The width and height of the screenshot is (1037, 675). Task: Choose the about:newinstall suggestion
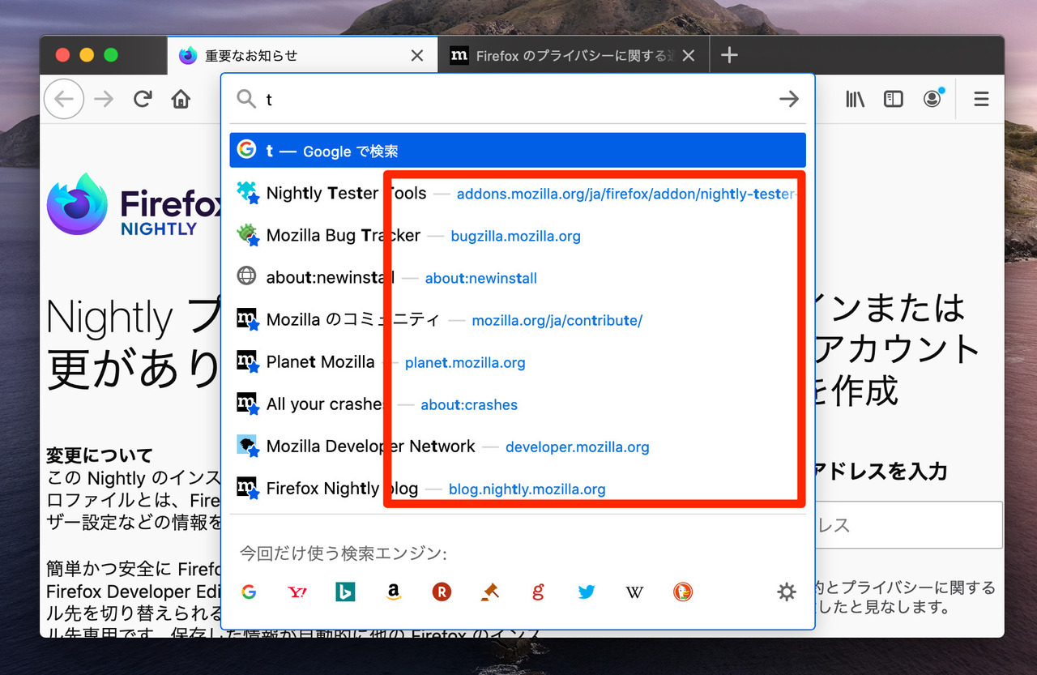[x=518, y=278]
